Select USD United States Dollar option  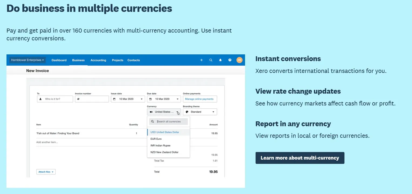click(x=169, y=132)
